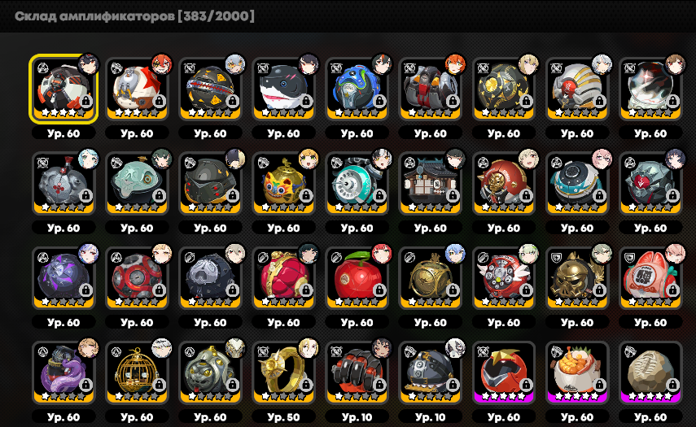
Task: Click the star rating on teal ghost amplifier
Action: pos(137,207)
